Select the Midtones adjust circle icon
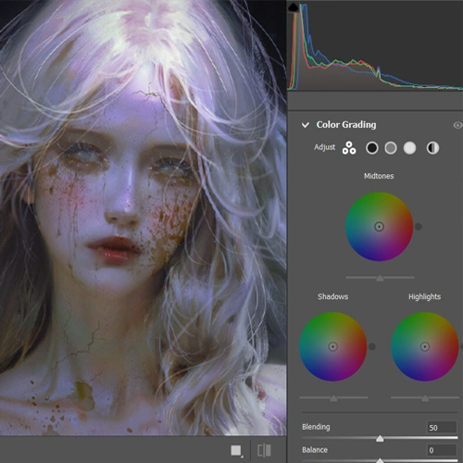This screenshot has height=463, width=463. [x=391, y=148]
